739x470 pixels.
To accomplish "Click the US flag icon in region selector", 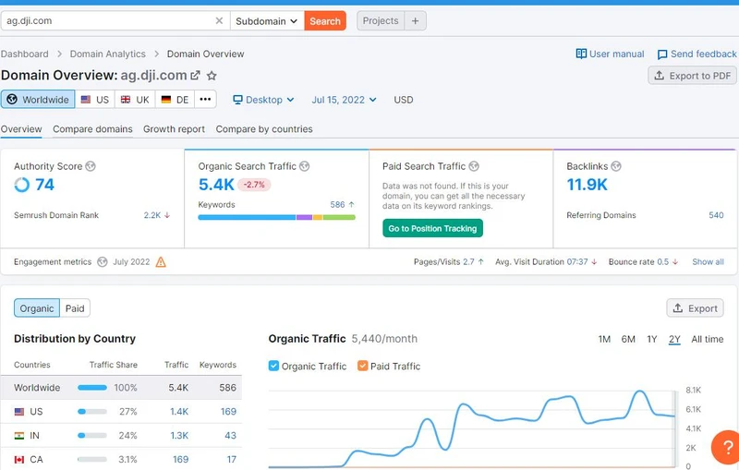I will [86, 100].
